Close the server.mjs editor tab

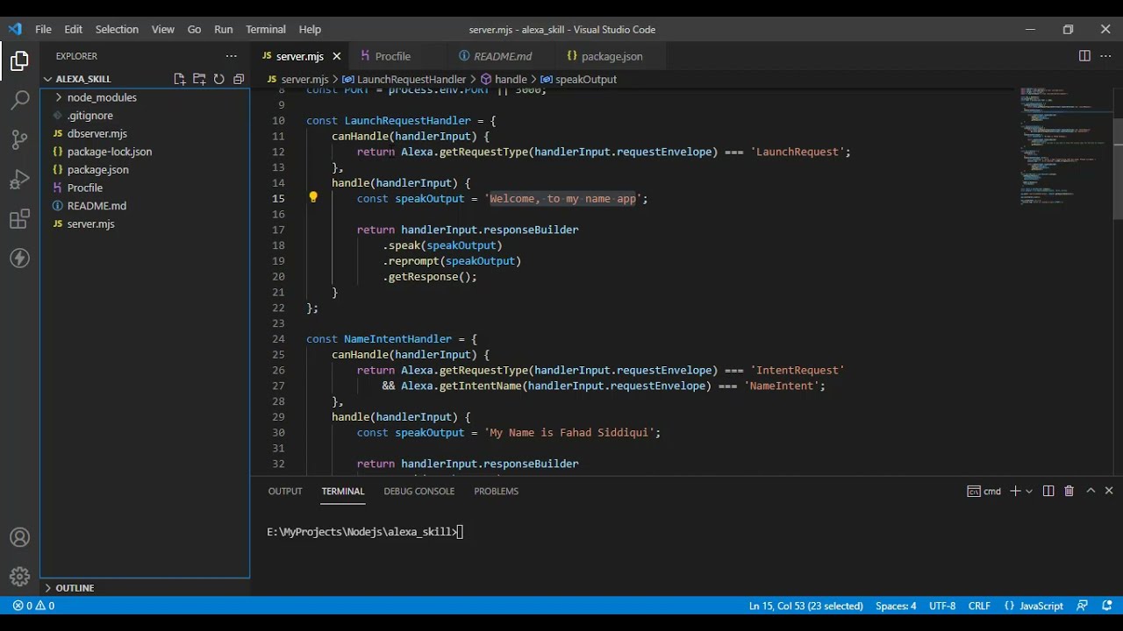336,56
